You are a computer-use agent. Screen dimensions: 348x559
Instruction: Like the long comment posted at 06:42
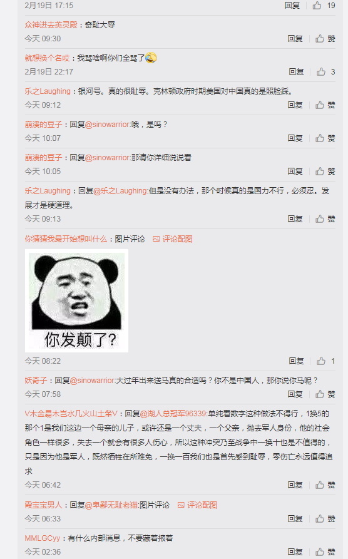(325, 485)
